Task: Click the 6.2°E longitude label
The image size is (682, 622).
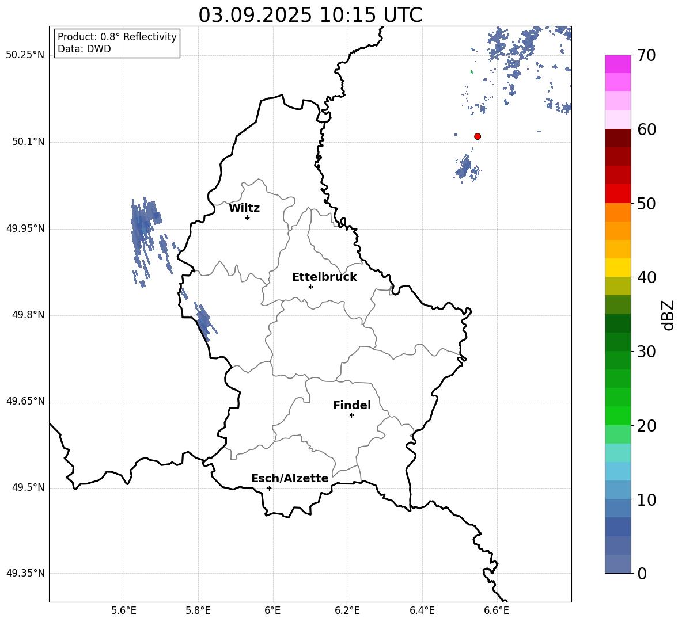Action: pos(347,611)
